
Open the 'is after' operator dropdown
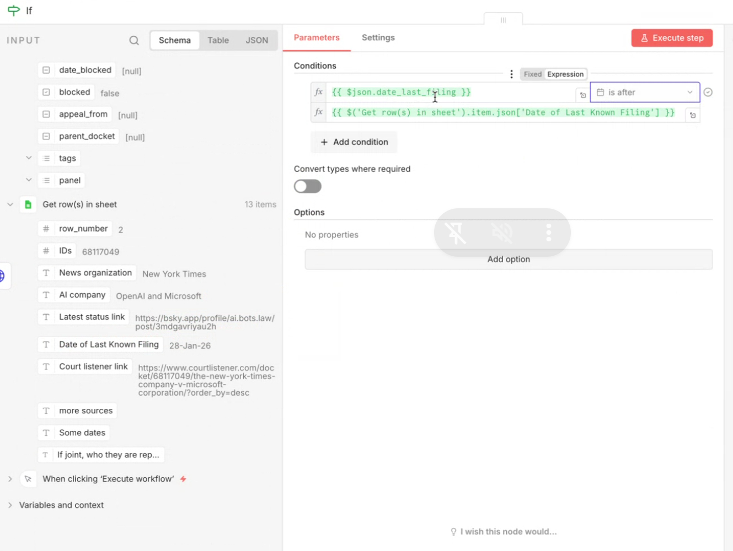pyautogui.click(x=644, y=93)
